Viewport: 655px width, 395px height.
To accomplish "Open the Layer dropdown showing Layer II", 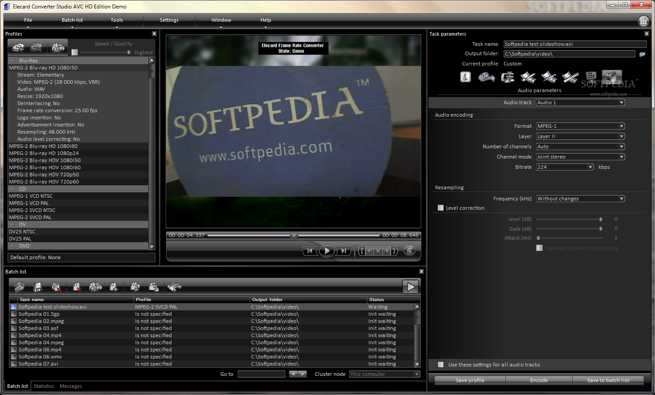I will pyautogui.click(x=580, y=136).
